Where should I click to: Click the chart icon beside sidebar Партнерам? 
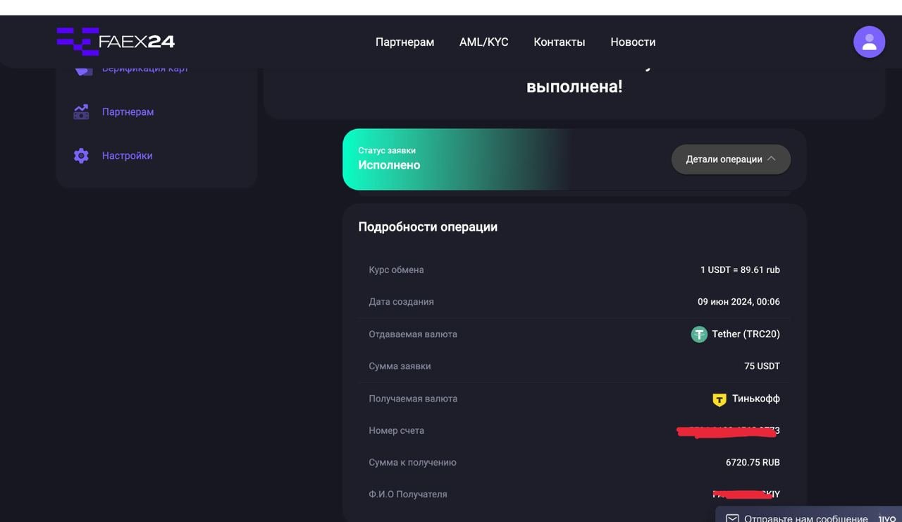[x=82, y=112]
